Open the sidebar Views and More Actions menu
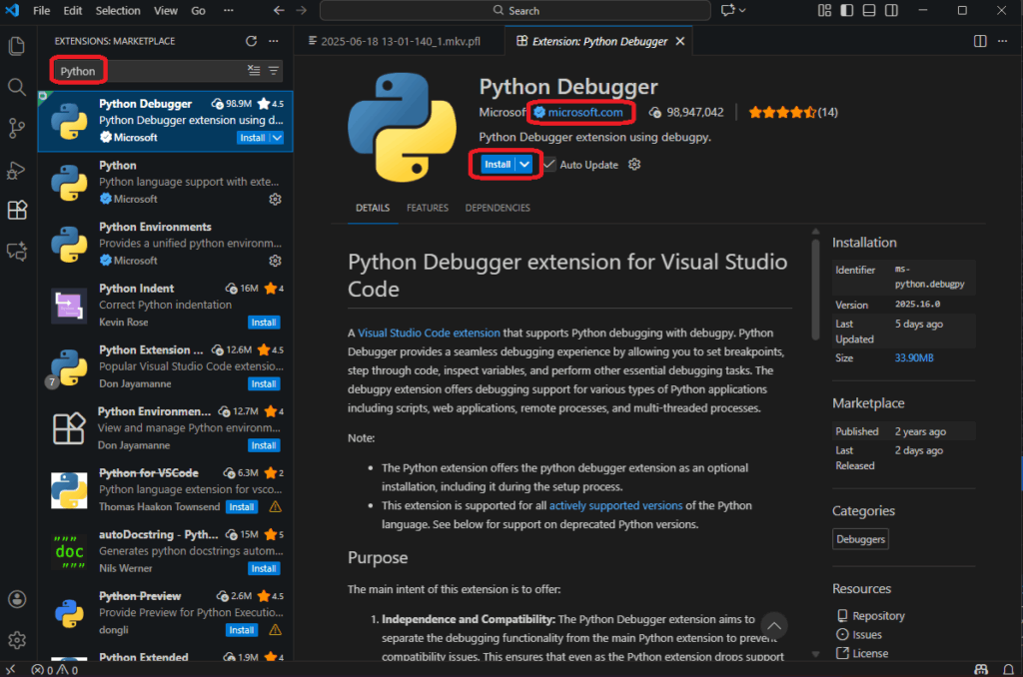 tap(274, 41)
